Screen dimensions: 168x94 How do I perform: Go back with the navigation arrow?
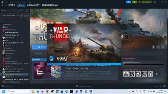click(2, 5)
